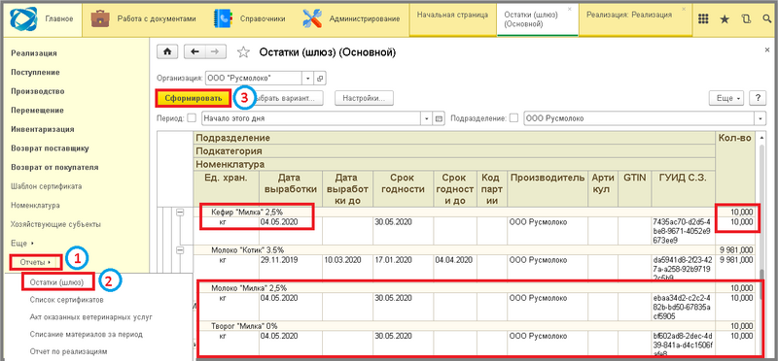Expand Еще in the left sidebar

(x=22, y=244)
